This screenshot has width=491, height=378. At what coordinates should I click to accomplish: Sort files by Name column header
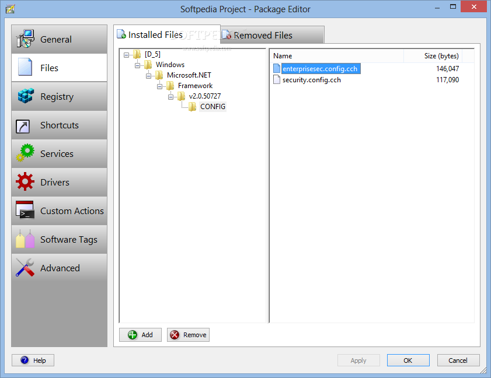337,56
